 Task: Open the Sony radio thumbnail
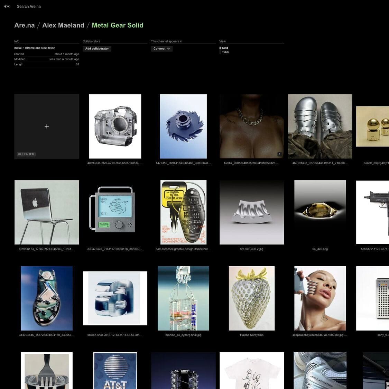tap(373, 298)
